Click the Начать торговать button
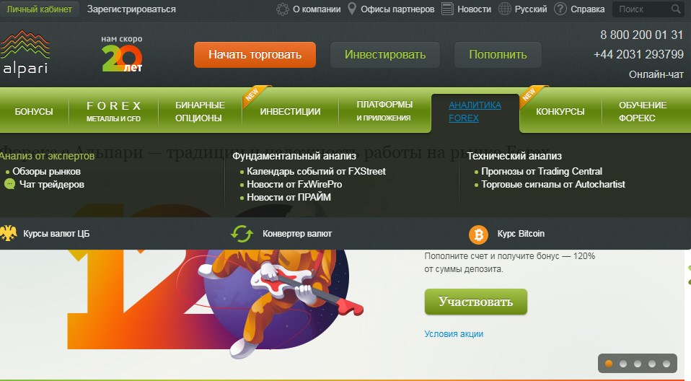 tap(255, 55)
